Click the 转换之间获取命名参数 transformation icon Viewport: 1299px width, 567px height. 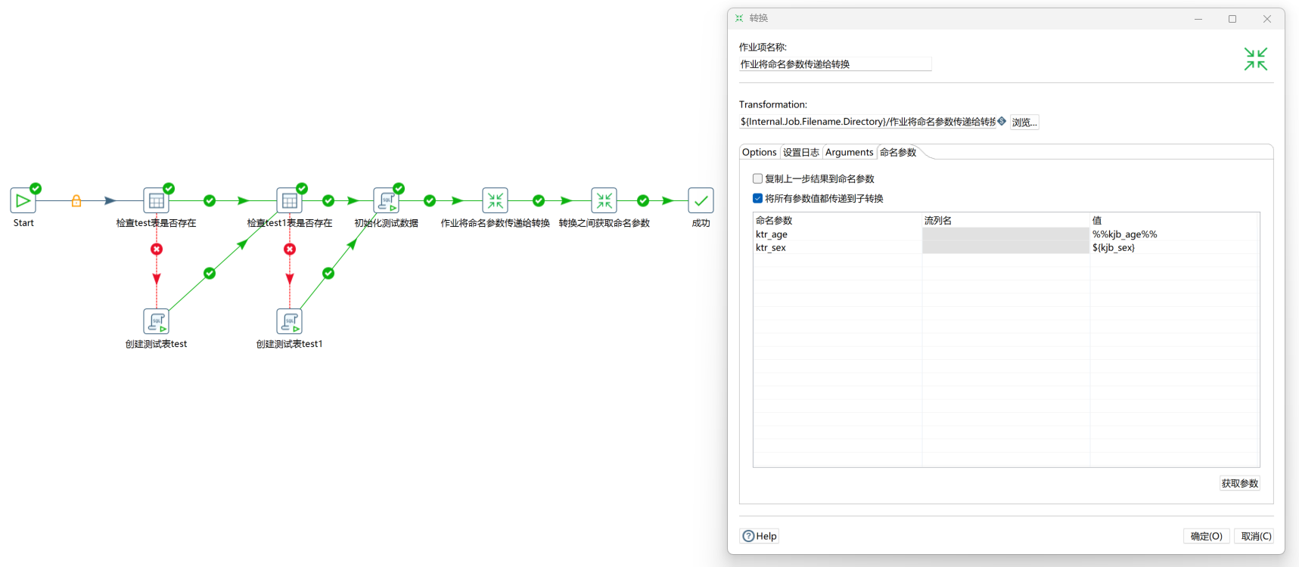[604, 201]
